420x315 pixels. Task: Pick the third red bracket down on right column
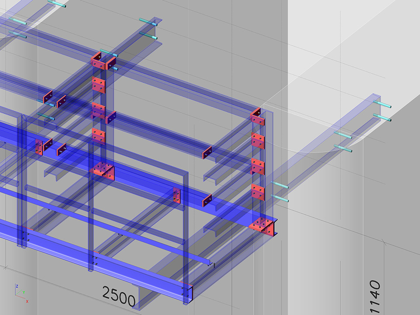coord(258,167)
